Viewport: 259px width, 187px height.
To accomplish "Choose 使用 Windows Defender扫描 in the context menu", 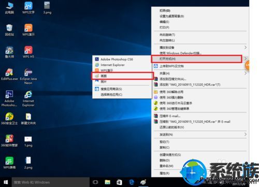I will pyautogui.click(x=200, y=53).
